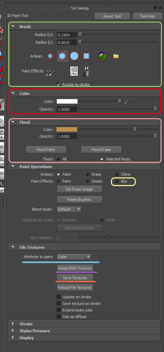The height and width of the screenshot is (352, 164).
Task: Pick the square Artisan brush profile
Action: pos(86,56)
